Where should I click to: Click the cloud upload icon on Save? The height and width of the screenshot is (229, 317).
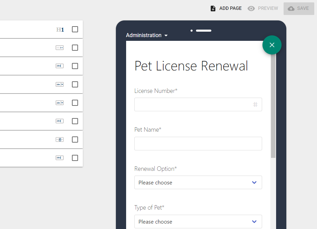(291, 9)
